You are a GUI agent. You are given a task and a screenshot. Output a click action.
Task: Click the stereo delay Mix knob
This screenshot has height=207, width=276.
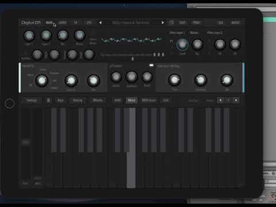[x=227, y=80]
